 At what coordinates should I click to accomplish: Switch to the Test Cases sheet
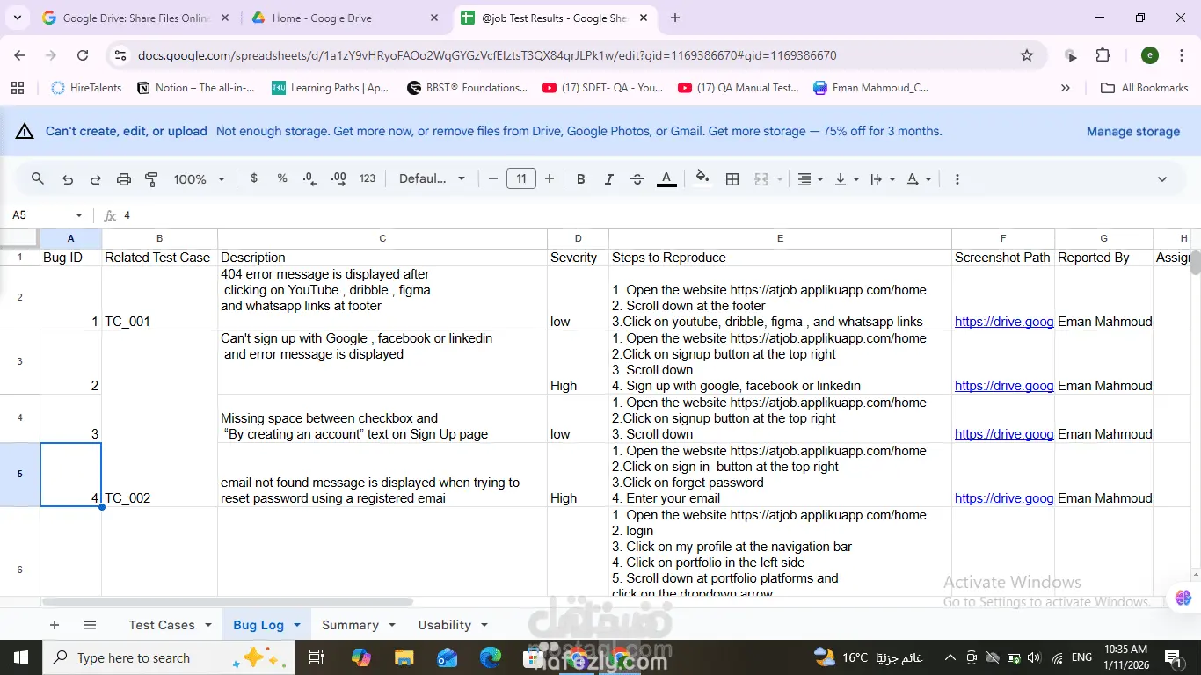click(162, 625)
